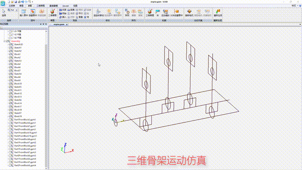Uncheck the Sketch3D visibility checkbox
Image resolution: width=302 pixels, height=170 pixels.
[10, 44]
